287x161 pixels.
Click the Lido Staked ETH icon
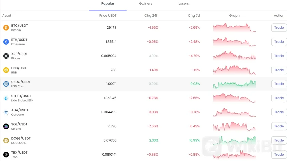(x=6, y=98)
